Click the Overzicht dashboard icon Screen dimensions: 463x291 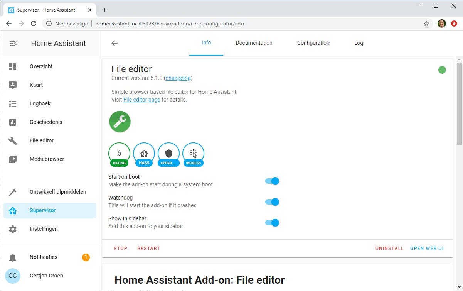click(13, 66)
